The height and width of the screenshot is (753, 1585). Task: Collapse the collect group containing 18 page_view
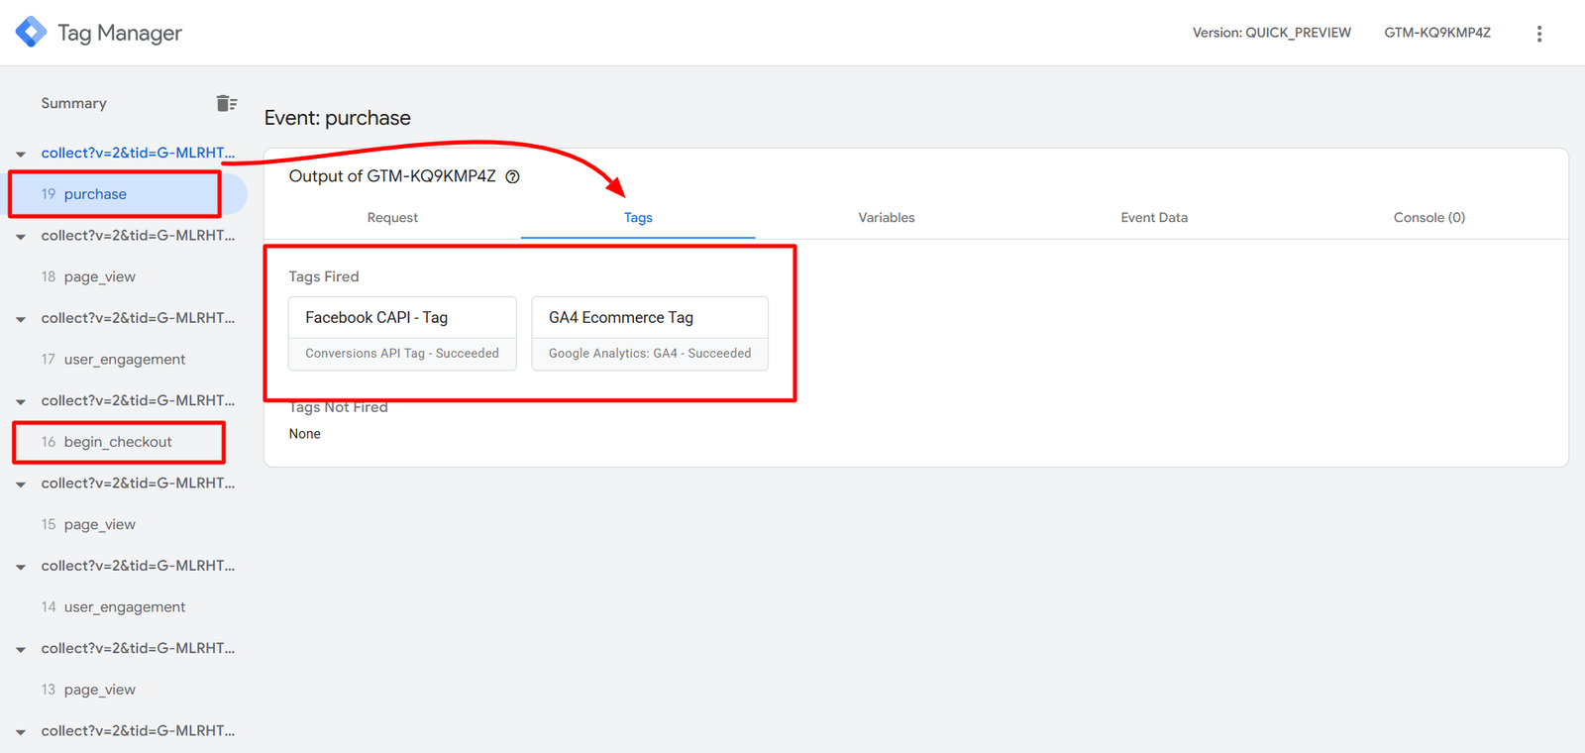21,237
